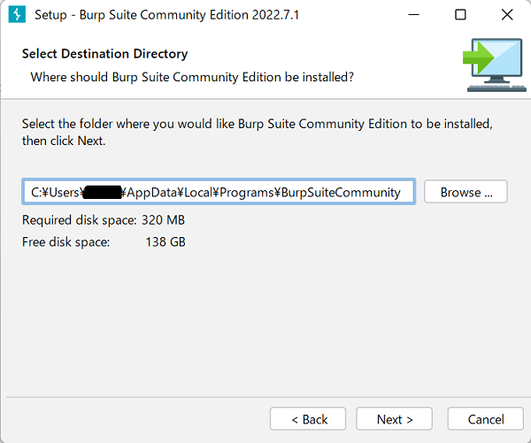Minimize the Setup window

tap(413, 14)
